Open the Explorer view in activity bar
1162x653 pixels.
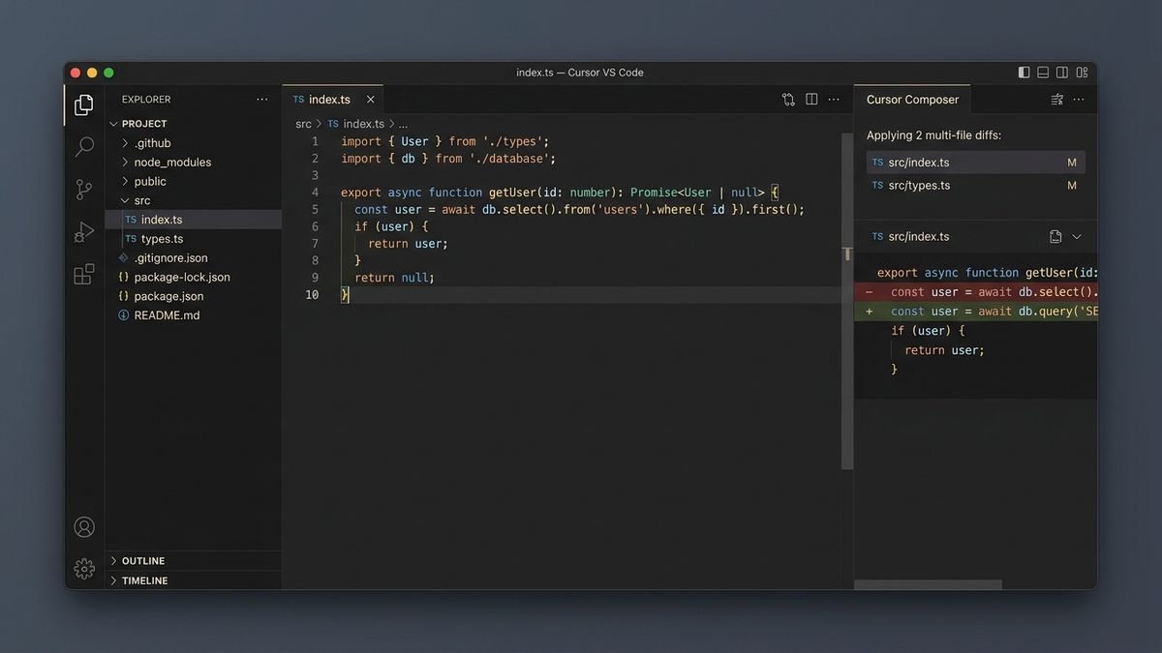coord(84,104)
